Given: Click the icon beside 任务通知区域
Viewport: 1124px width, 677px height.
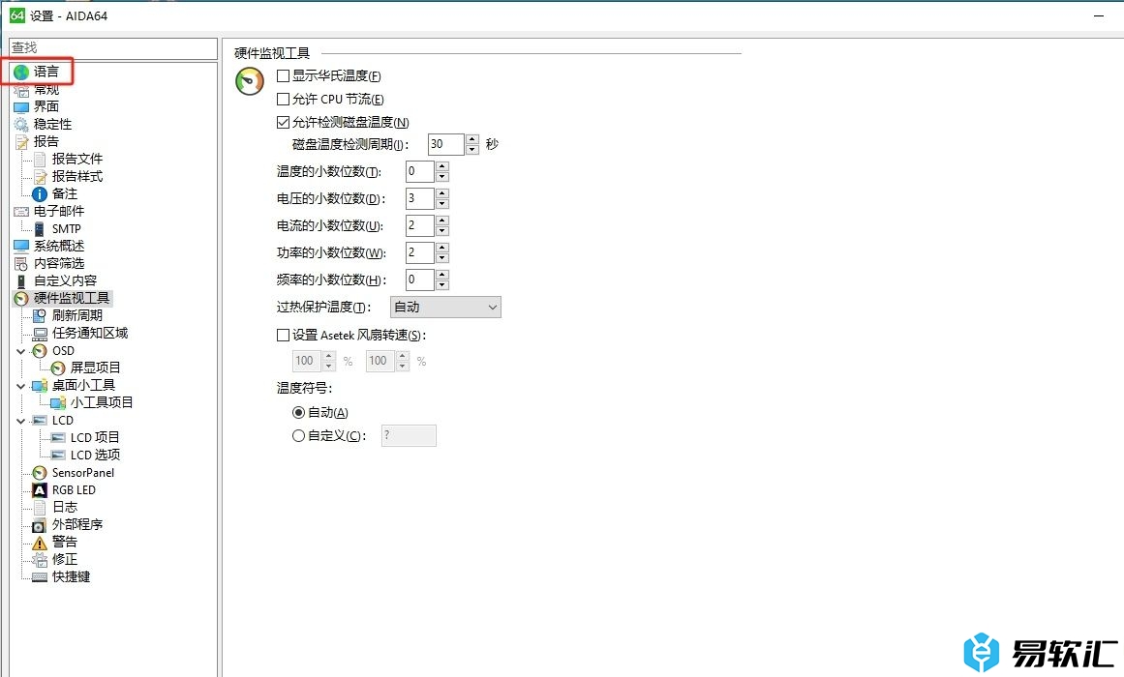Looking at the screenshot, I should coord(40,333).
